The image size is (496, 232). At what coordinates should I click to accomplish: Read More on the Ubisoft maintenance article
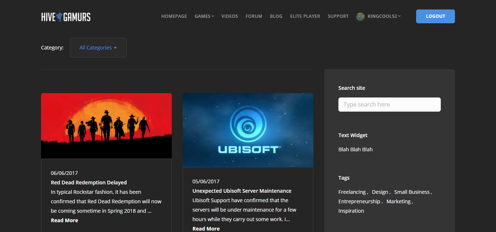point(206,229)
